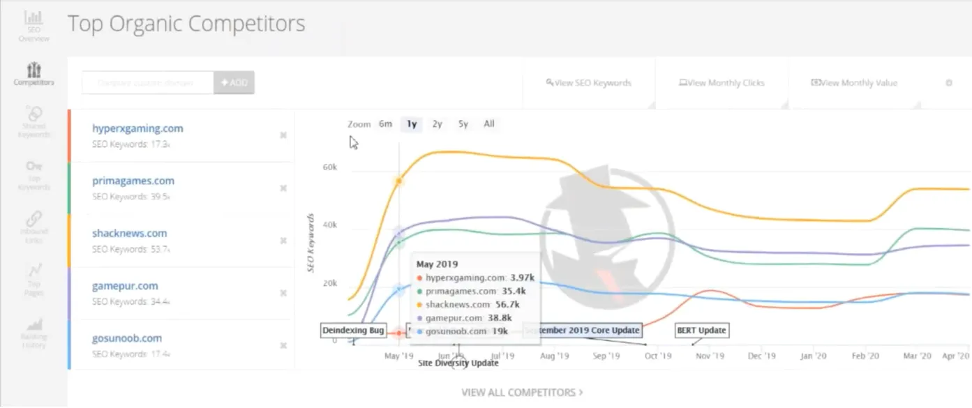972x408 pixels.
Task: Select the Competitors sidebar icon
Action: tap(33, 73)
